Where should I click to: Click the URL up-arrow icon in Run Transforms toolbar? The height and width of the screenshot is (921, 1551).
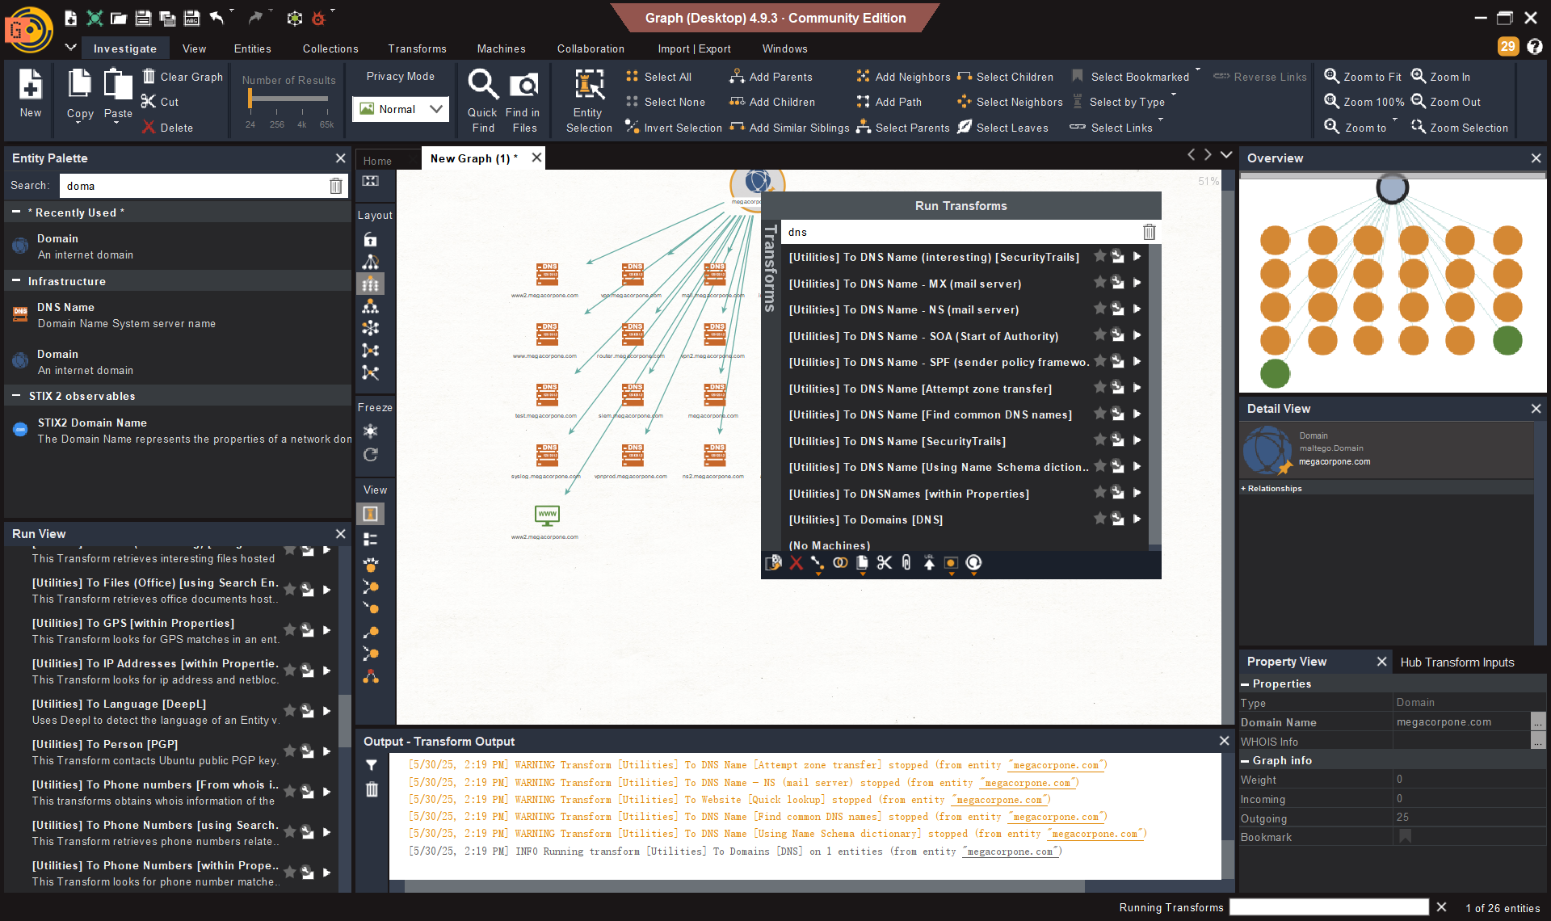929,563
